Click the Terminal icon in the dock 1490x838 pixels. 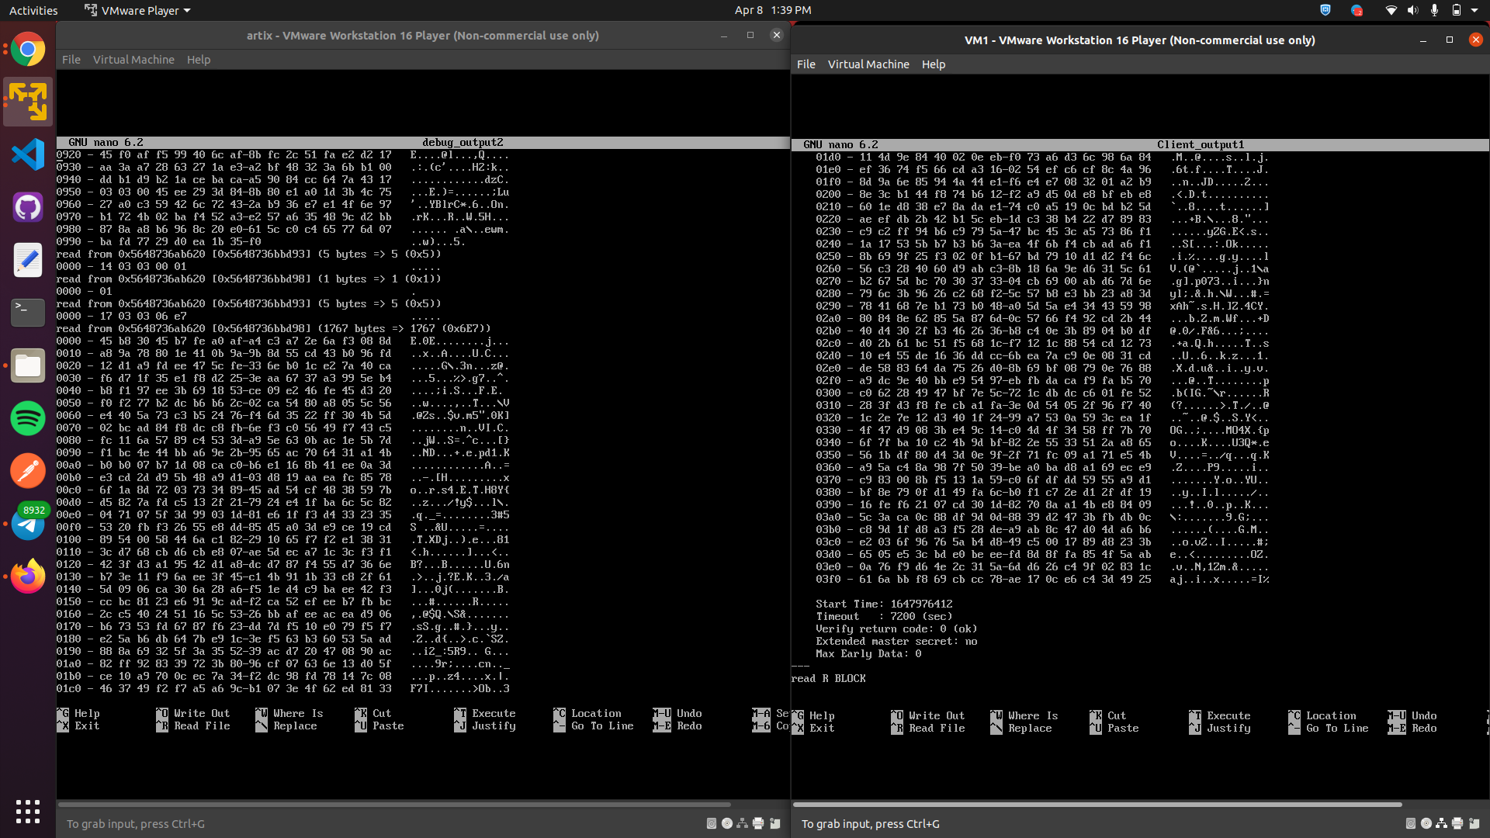click(28, 313)
